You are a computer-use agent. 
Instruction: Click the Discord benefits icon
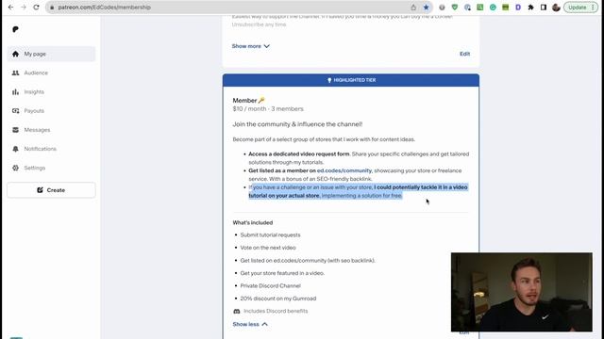click(x=237, y=311)
